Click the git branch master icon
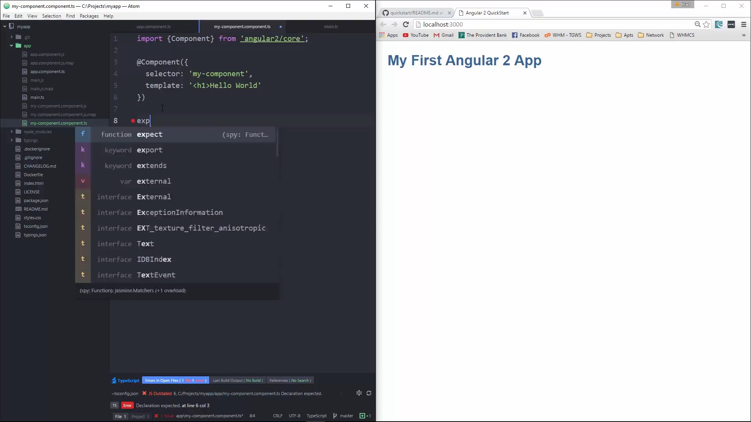751x422 pixels. coord(335,416)
